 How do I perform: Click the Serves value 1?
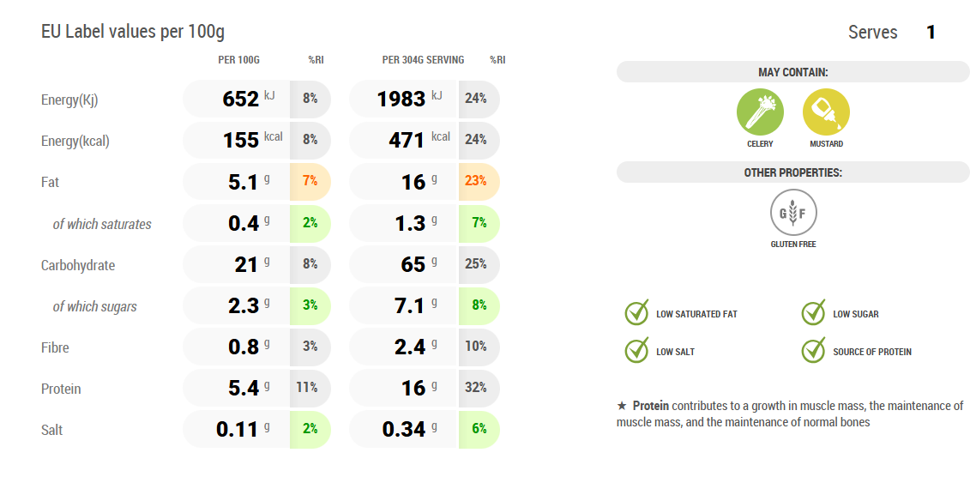pyautogui.click(x=931, y=33)
